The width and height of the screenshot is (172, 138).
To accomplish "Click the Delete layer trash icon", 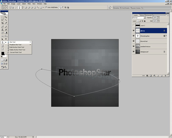I will 165,76.
